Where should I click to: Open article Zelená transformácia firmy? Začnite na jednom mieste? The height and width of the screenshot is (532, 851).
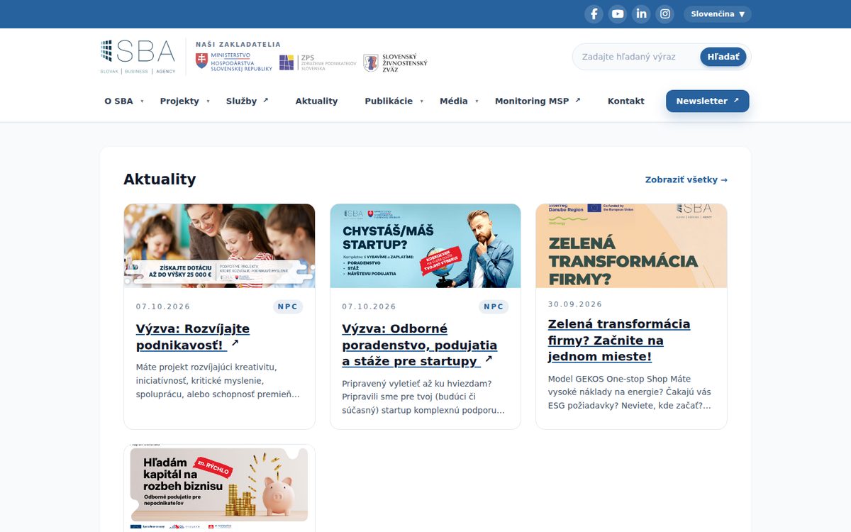618,340
